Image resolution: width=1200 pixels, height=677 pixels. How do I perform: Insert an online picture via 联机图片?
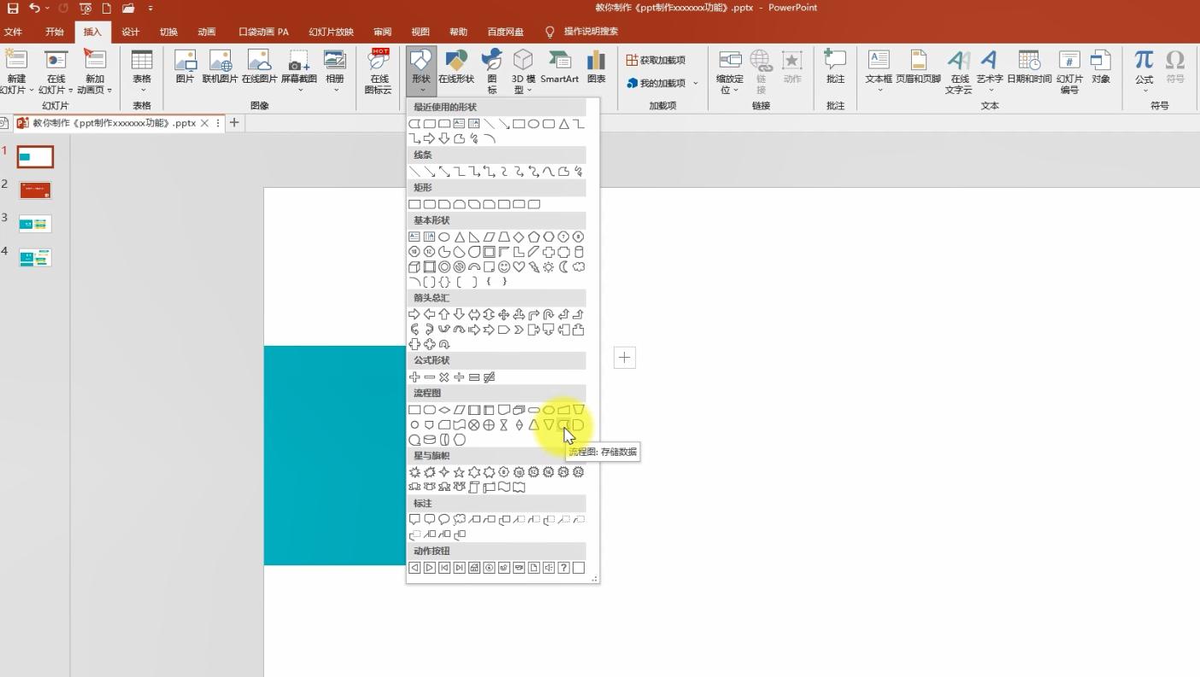[220, 67]
